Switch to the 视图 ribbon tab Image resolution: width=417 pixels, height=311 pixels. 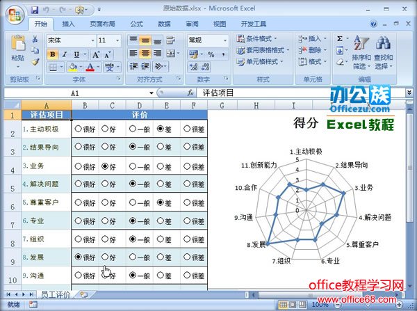tap(220, 24)
